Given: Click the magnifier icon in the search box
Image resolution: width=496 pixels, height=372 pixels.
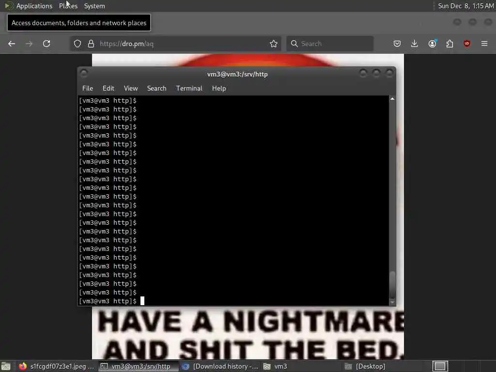Looking at the screenshot, I should pos(294,44).
